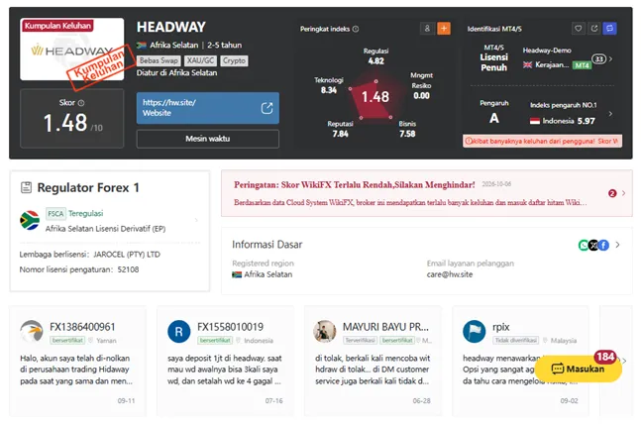Click the Mesin waktu button
Viewport: 641px width, 424px height.
coord(208,139)
